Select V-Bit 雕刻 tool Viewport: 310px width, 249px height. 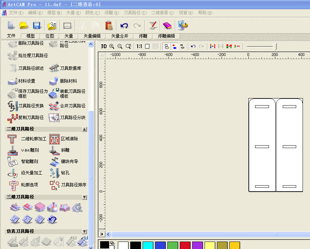pyautogui.click(x=23, y=150)
